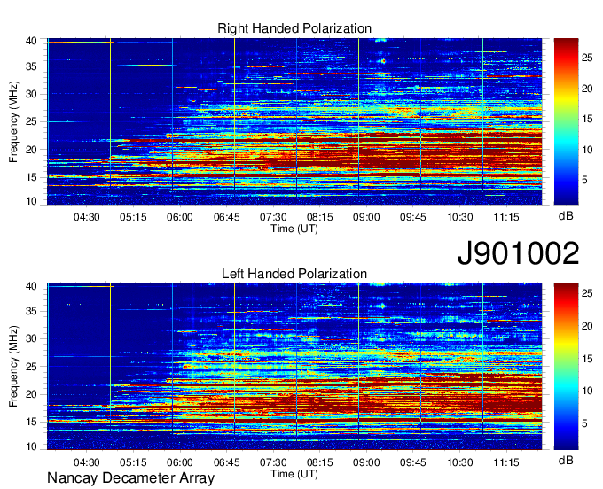
Task: Click the 09:45 time tick on the left-handed plot
Action: (413, 462)
